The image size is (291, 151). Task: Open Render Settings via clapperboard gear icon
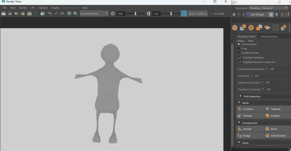pos(43,14)
